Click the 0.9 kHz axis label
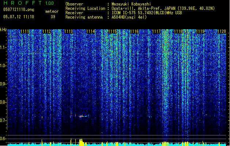This screenshot has width=230, height=146. tap(3, 84)
